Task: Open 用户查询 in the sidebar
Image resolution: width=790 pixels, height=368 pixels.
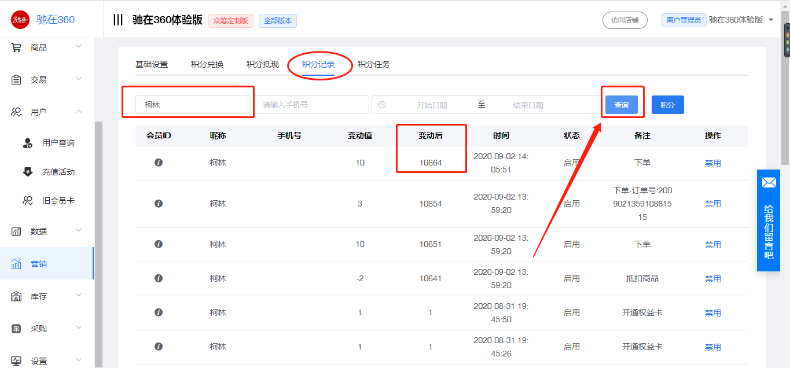Action: tap(58, 143)
